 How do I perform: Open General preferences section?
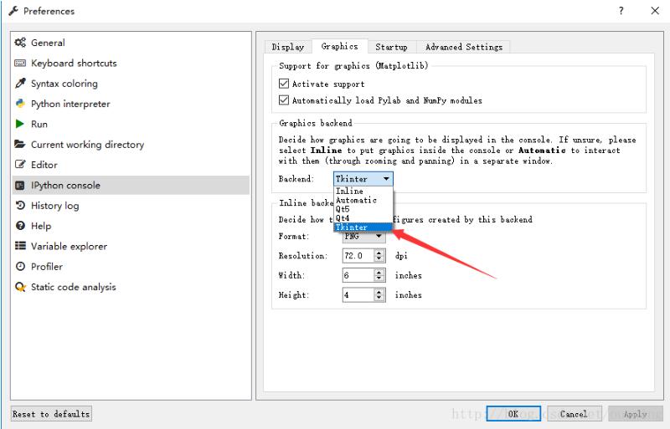130,43
